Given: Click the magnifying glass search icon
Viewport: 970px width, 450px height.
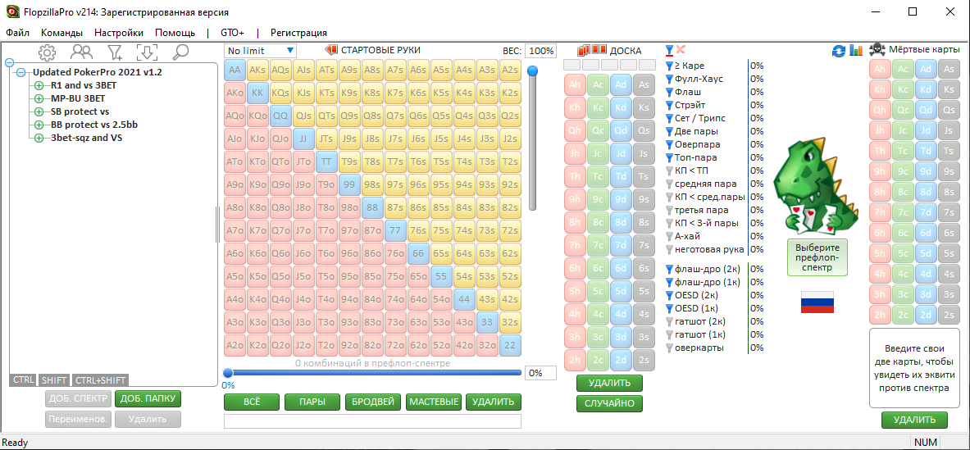Looking at the screenshot, I should [x=180, y=52].
